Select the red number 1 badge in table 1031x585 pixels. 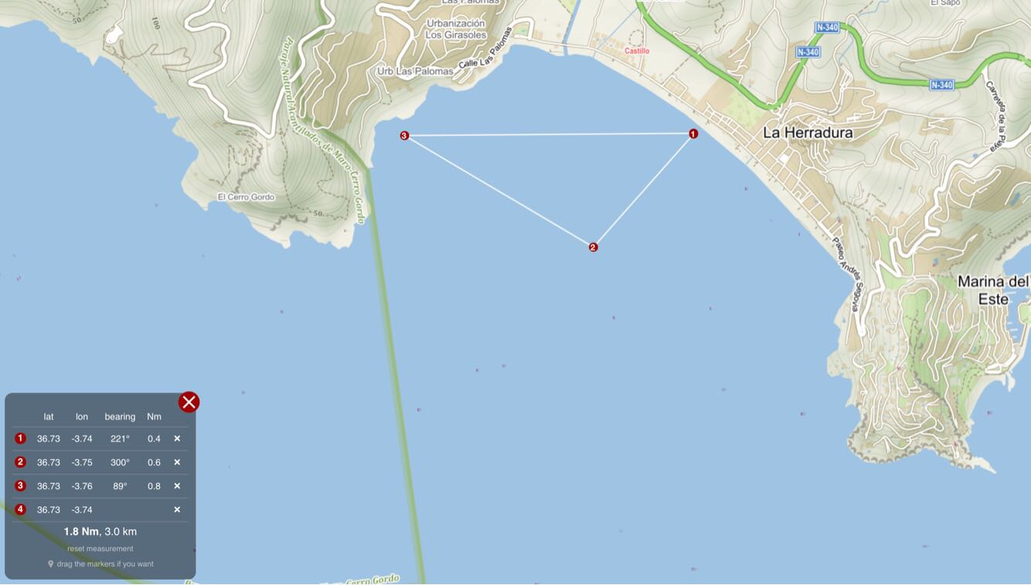click(x=21, y=438)
